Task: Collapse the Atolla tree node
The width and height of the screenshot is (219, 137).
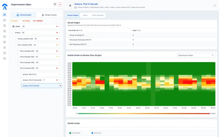Action: (x=60, y=26)
